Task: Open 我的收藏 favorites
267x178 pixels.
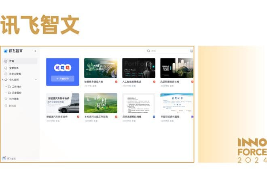Action: click(14, 99)
